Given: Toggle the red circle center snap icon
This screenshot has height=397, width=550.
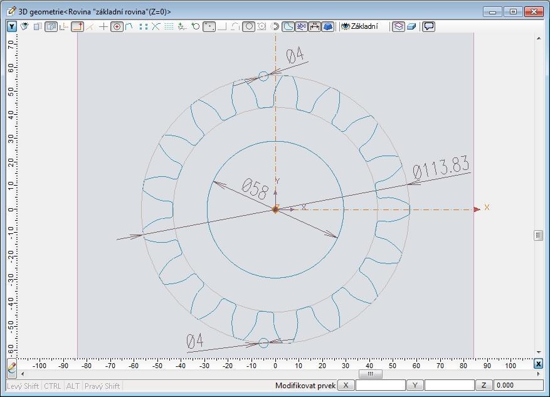Looking at the screenshot, I should point(117,26).
